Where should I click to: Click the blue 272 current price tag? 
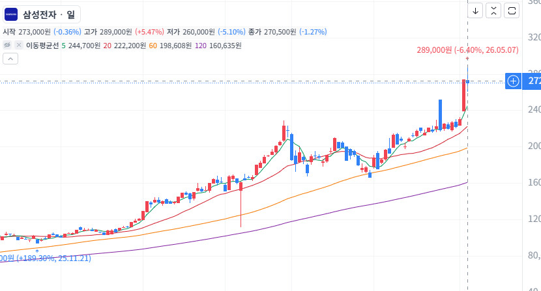coord(532,81)
